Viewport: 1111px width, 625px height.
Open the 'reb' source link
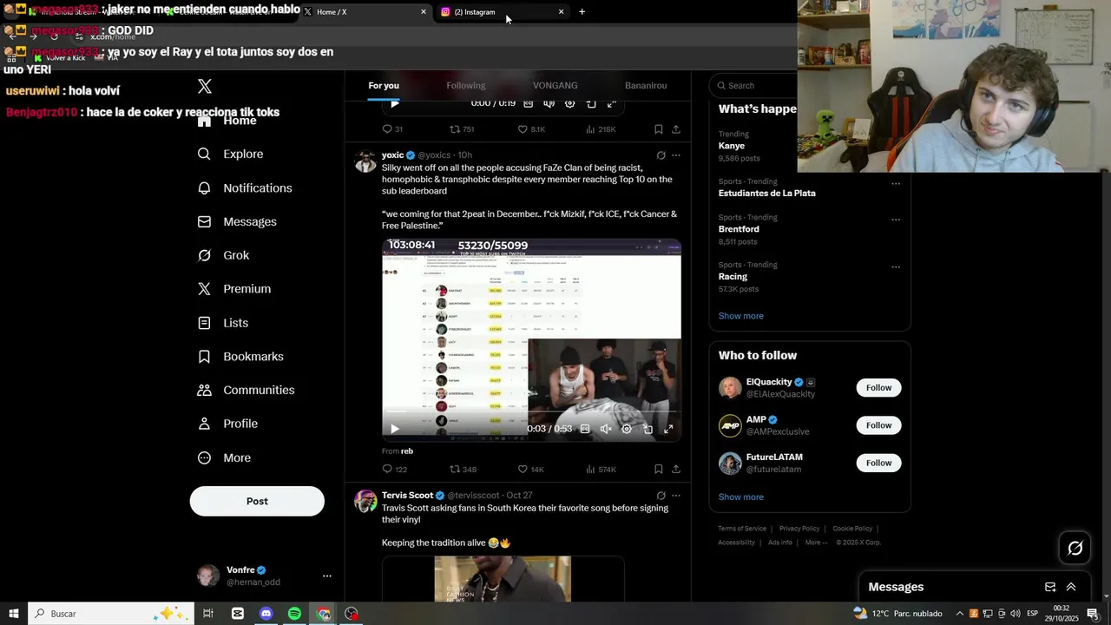tap(407, 451)
